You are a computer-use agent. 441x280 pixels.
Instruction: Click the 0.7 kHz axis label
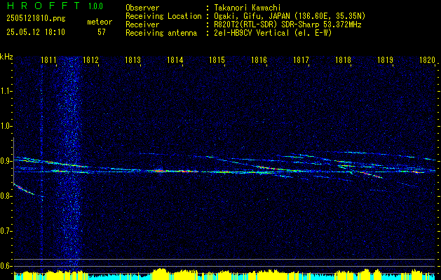6,231
